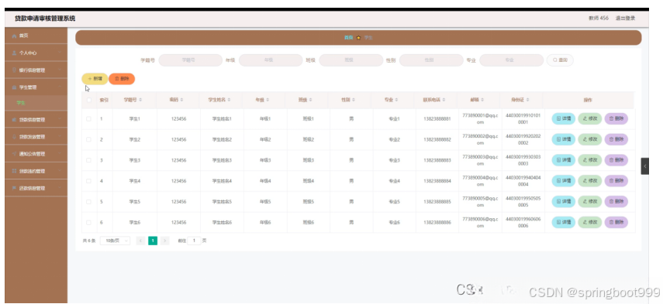Click the person icon beside 个人中心
Viewport: 663px width, 304px height.
(15, 53)
